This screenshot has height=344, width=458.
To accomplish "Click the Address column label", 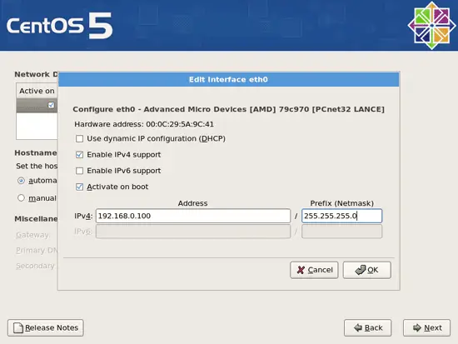I will click(x=193, y=203).
